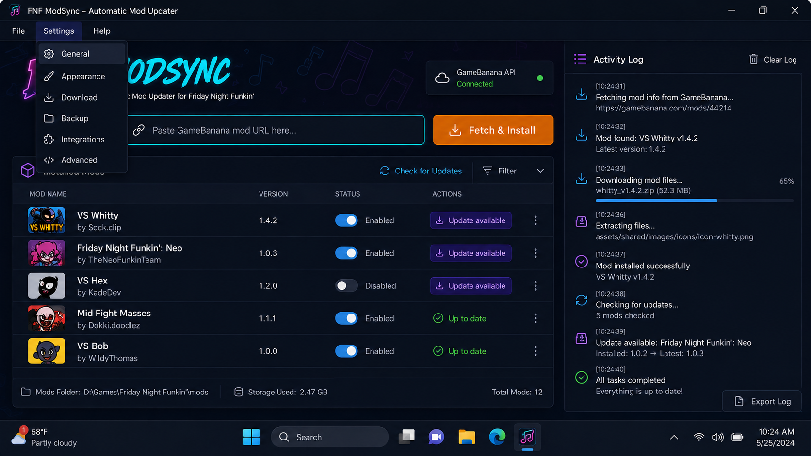The width and height of the screenshot is (811, 456).
Task: Click the GameBanana API cloud icon
Action: [442, 78]
